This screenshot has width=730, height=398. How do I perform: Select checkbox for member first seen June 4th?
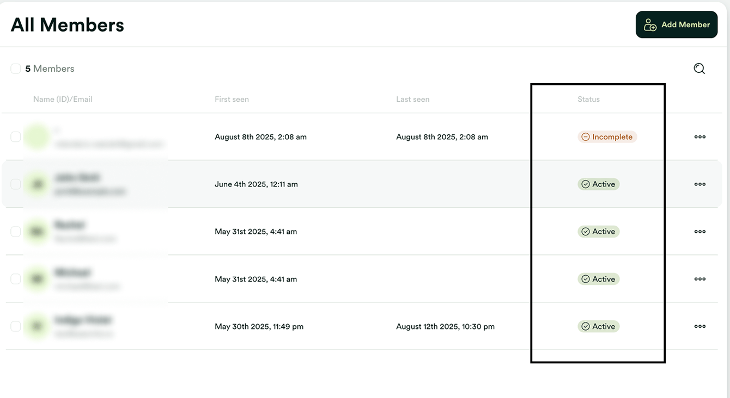[16, 184]
